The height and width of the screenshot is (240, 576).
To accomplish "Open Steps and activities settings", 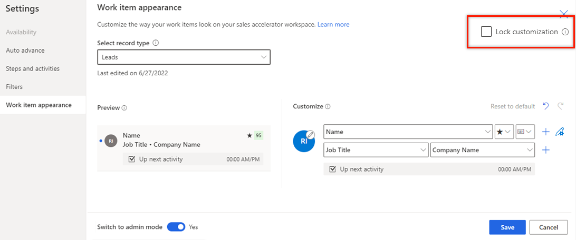I will (x=33, y=68).
